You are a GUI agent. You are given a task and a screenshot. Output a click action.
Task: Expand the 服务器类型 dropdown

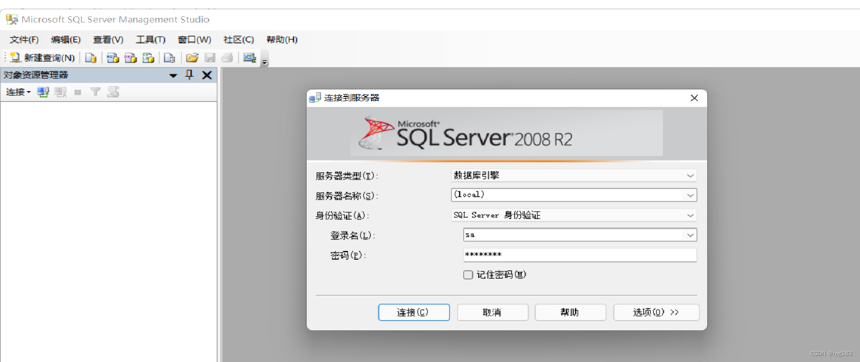690,175
